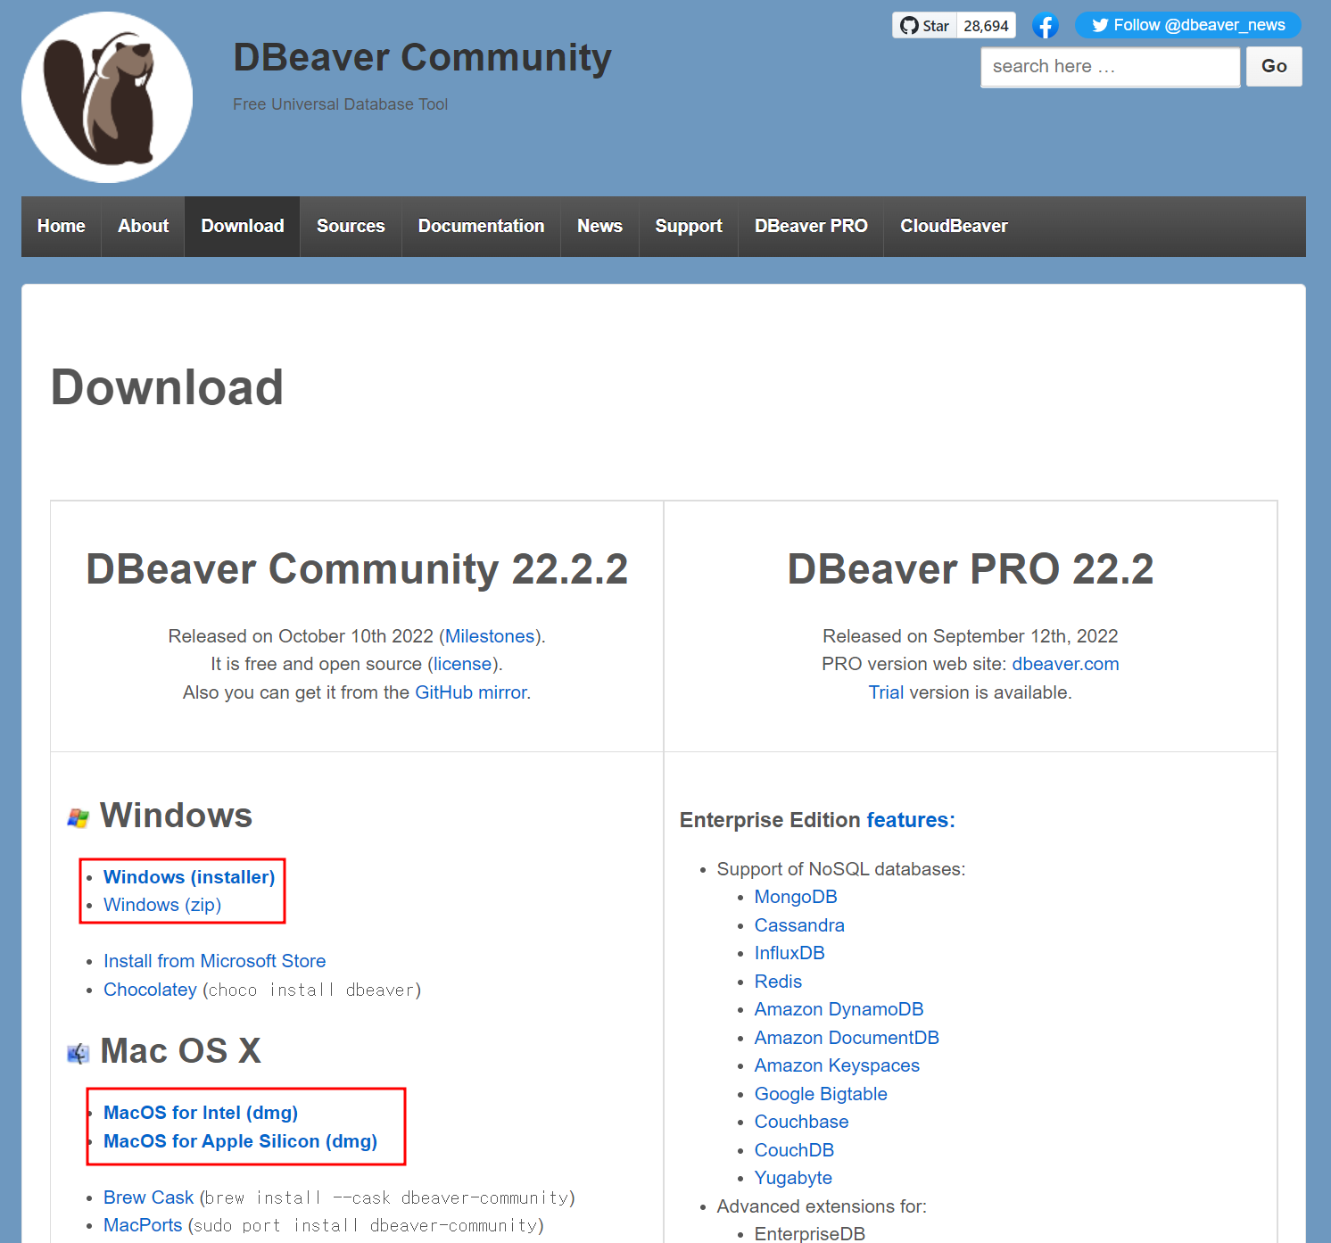Open the Cassandra link
The height and width of the screenshot is (1243, 1331).
coord(799,925)
